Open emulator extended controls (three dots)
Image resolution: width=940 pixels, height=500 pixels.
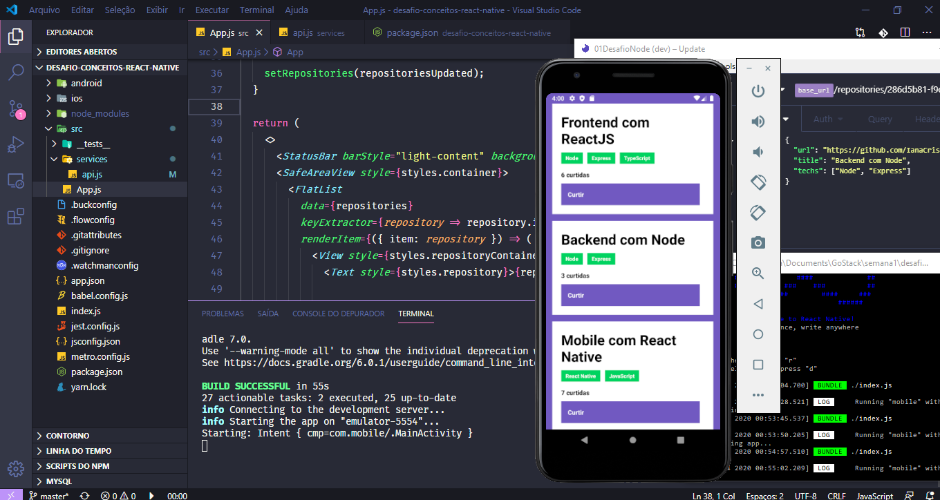(x=758, y=395)
